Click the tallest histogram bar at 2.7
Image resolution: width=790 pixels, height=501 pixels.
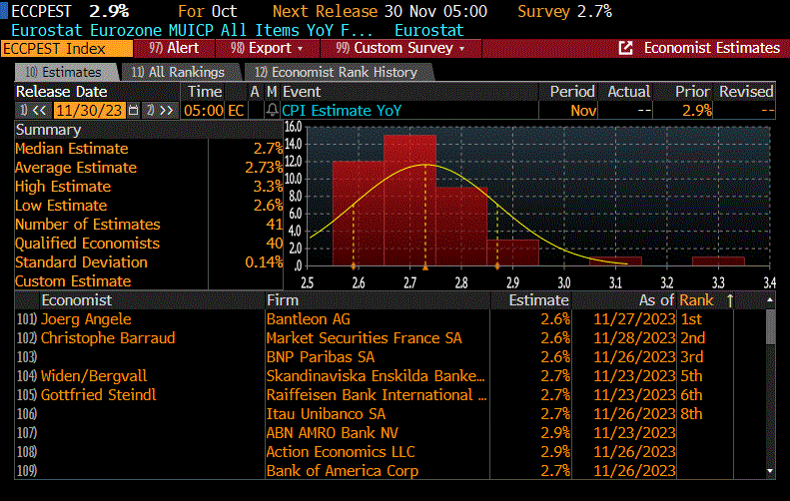click(409, 201)
